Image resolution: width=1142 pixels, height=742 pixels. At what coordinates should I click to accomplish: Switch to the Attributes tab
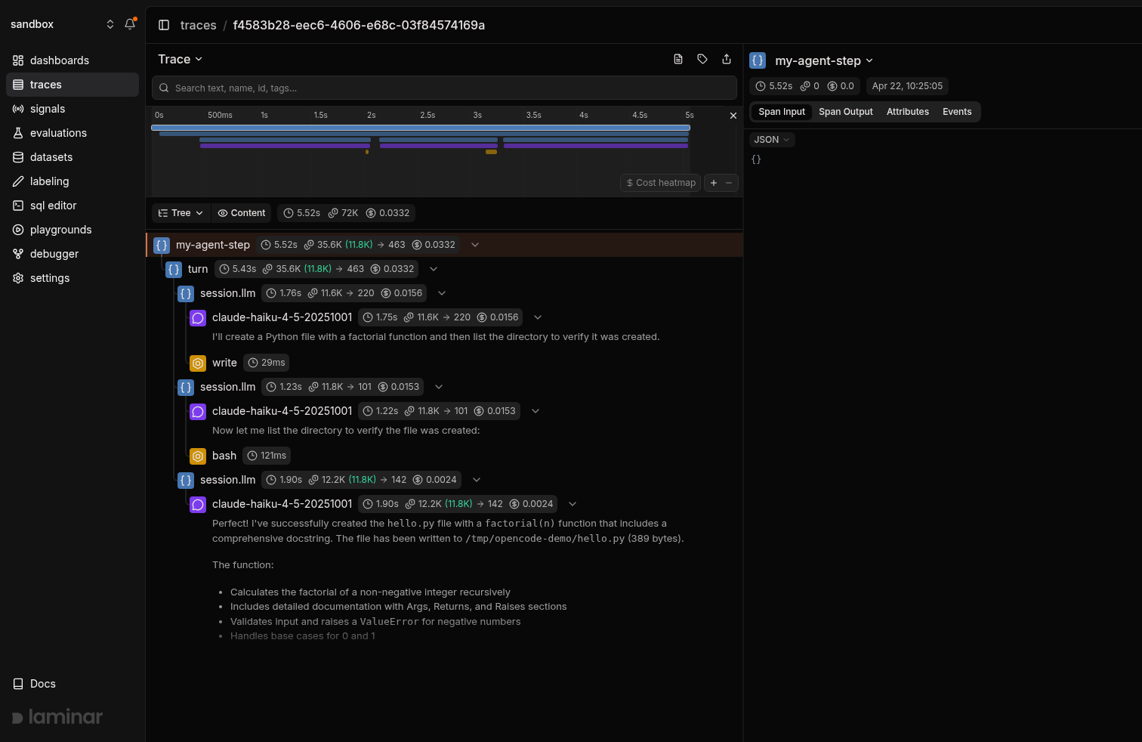point(908,112)
